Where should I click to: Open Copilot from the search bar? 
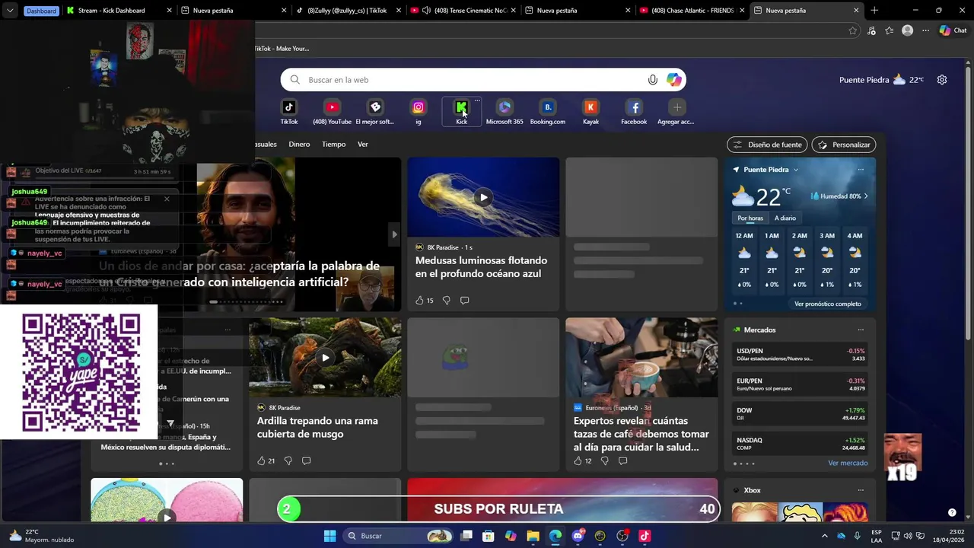(x=673, y=80)
